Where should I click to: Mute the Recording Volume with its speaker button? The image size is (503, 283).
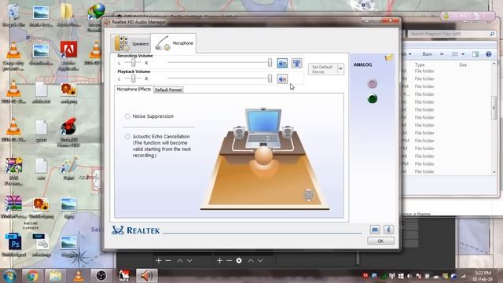(x=282, y=63)
